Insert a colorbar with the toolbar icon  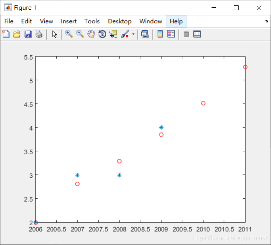[x=160, y=34]
